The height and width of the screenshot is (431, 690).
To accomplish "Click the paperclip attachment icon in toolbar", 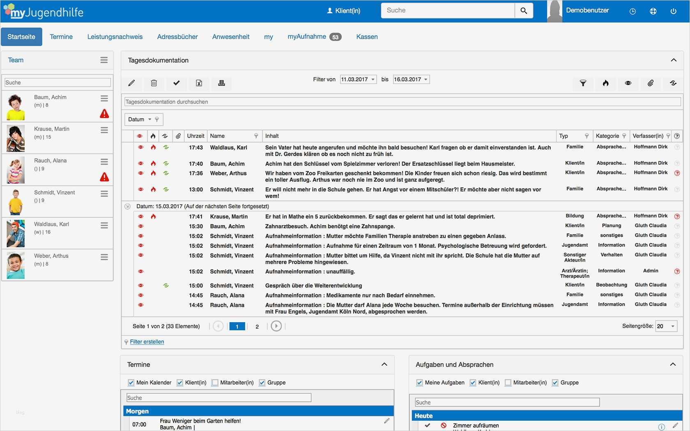I will point(651,83).
